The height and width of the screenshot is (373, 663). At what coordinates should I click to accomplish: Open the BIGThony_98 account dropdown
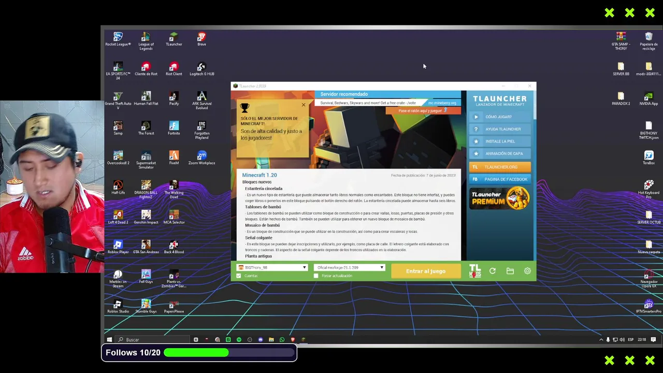tap(272, 267)
